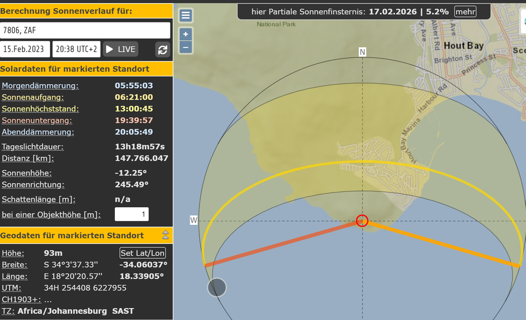Image resolution: width=526 pixels, height=320 pixels.
Task: Select sunset time 19:39:57
Action: tap(134, 120)
